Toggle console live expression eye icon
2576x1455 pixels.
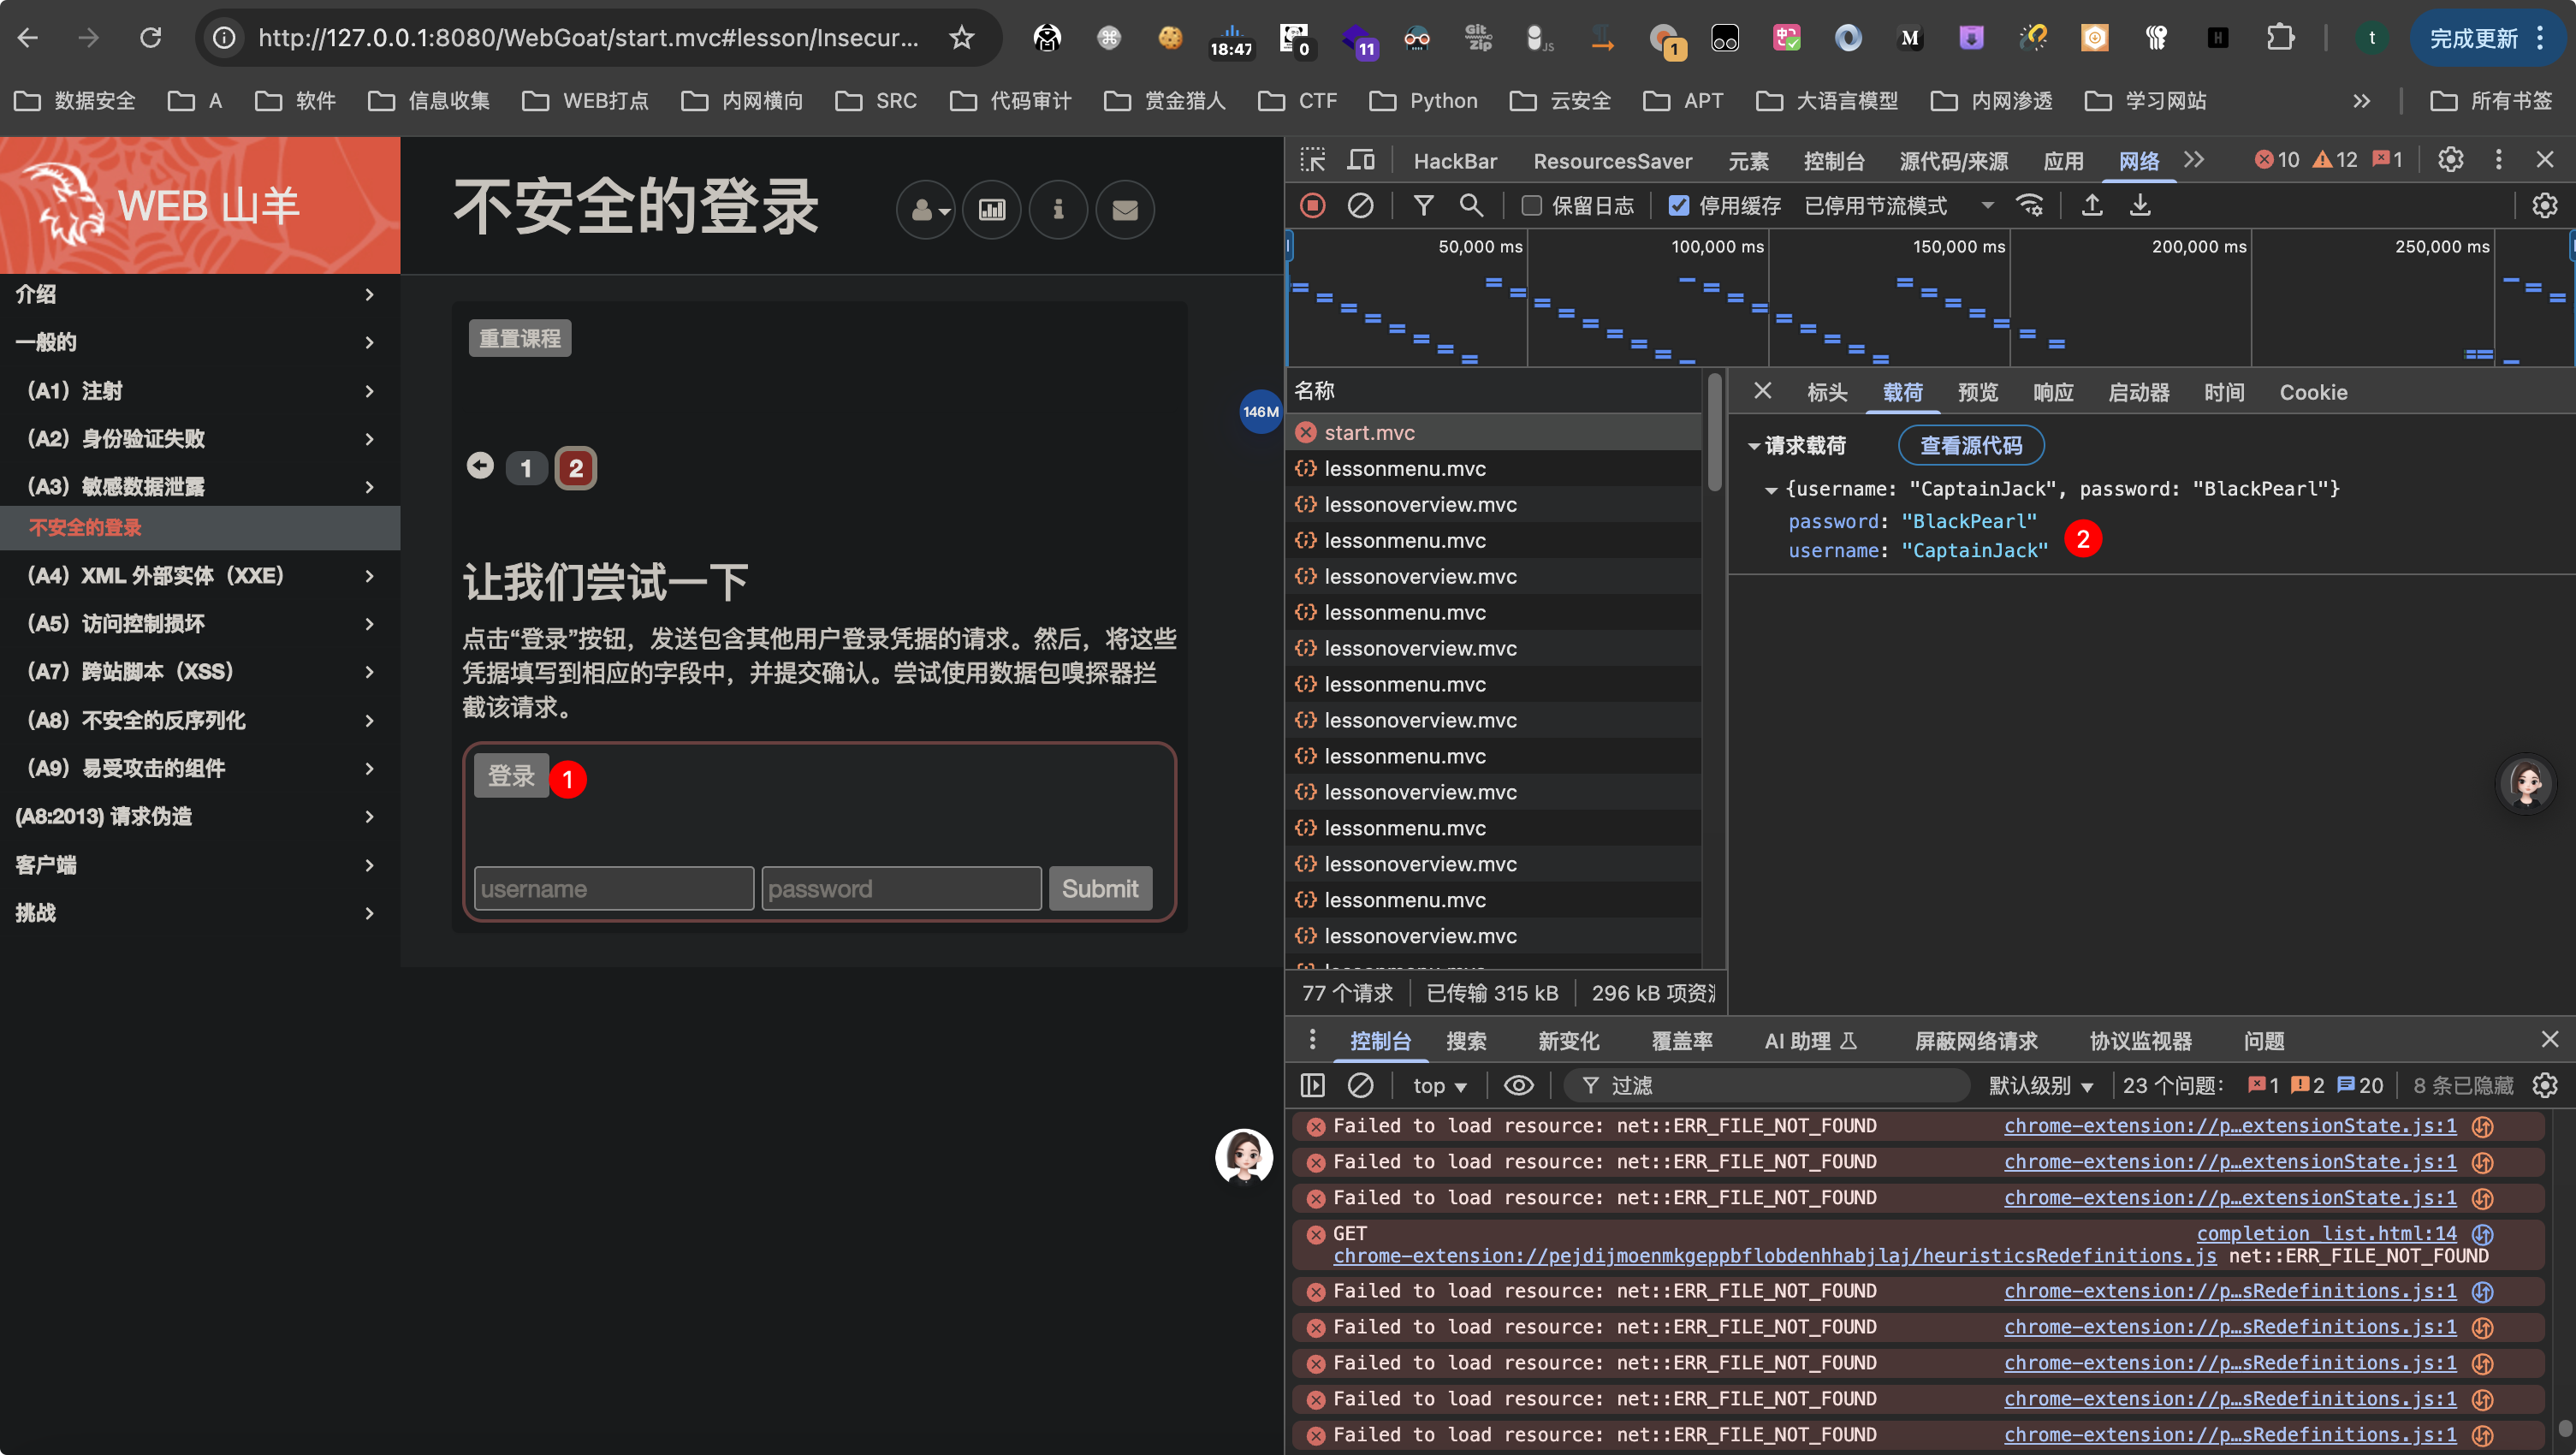pos(1518,1085)
